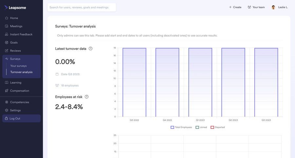Image resolution: width=295 pixels, height=158 pixels.
Task: Click the Reviews pencil icon
Action: (x=7, y=51)
